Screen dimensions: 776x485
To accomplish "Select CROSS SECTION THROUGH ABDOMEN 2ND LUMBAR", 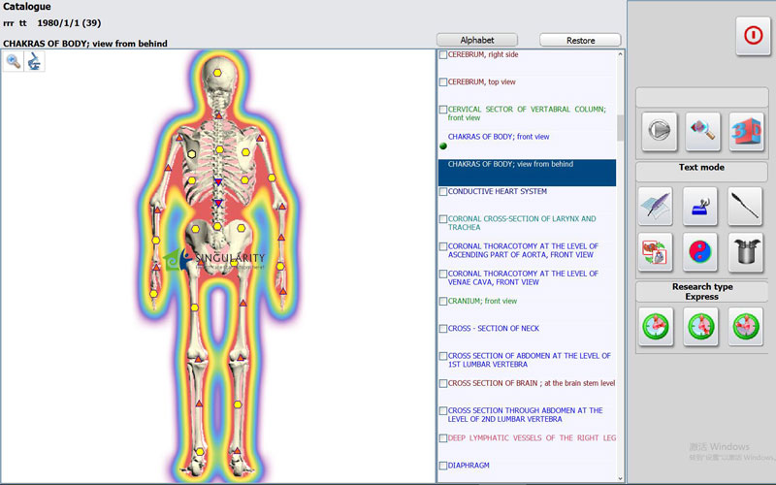I will tap(525, 415).
